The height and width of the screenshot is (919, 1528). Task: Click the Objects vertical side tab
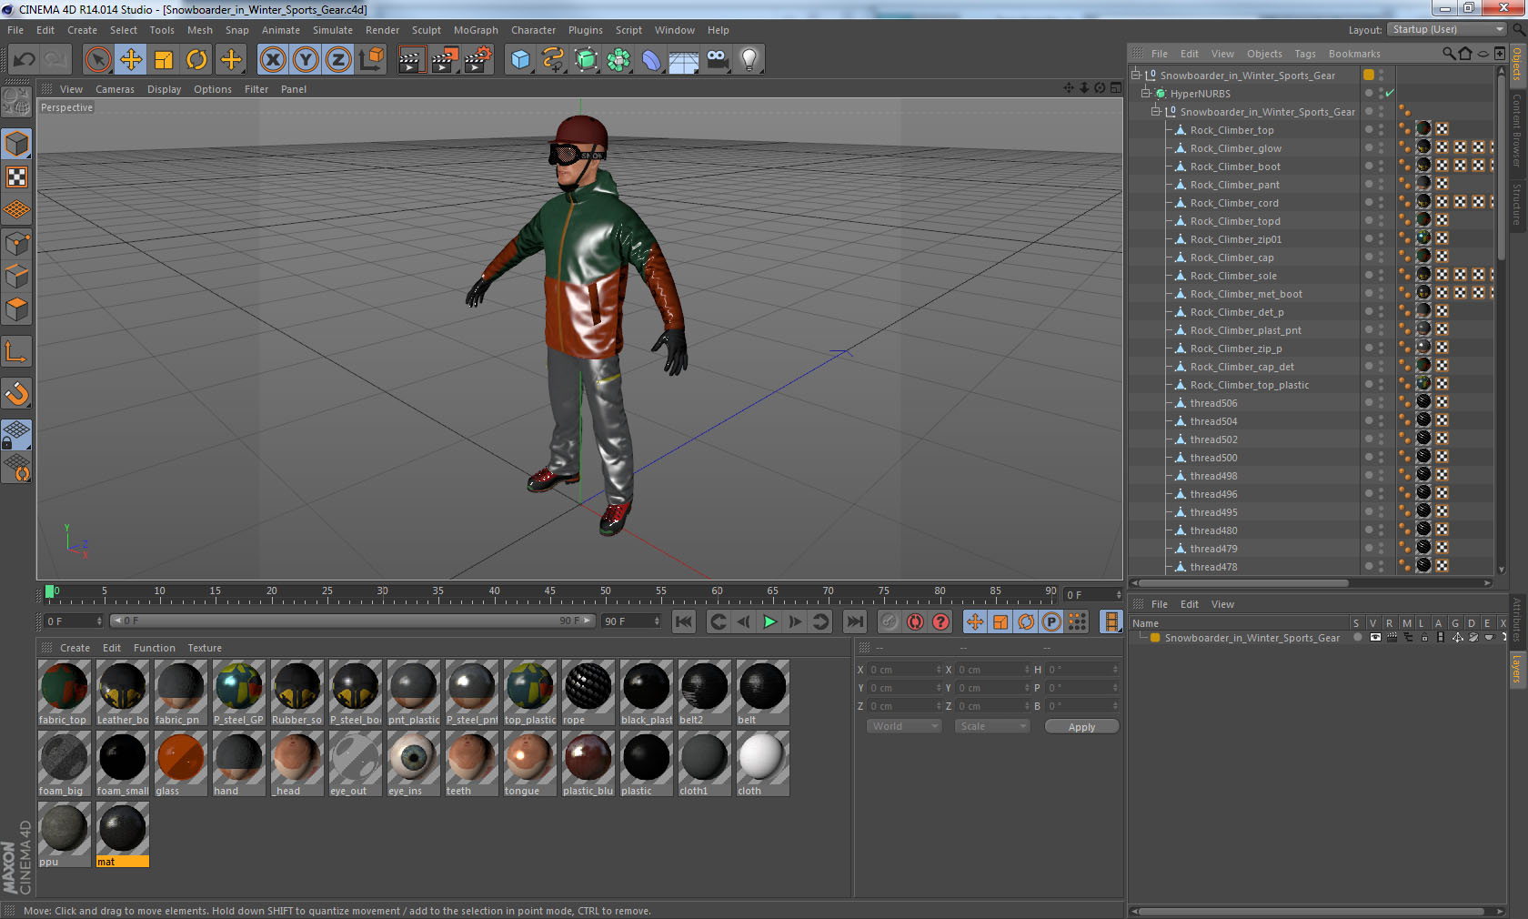(1517, 66)
